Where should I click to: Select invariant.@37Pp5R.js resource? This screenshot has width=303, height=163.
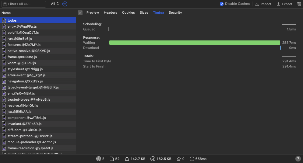38,124
